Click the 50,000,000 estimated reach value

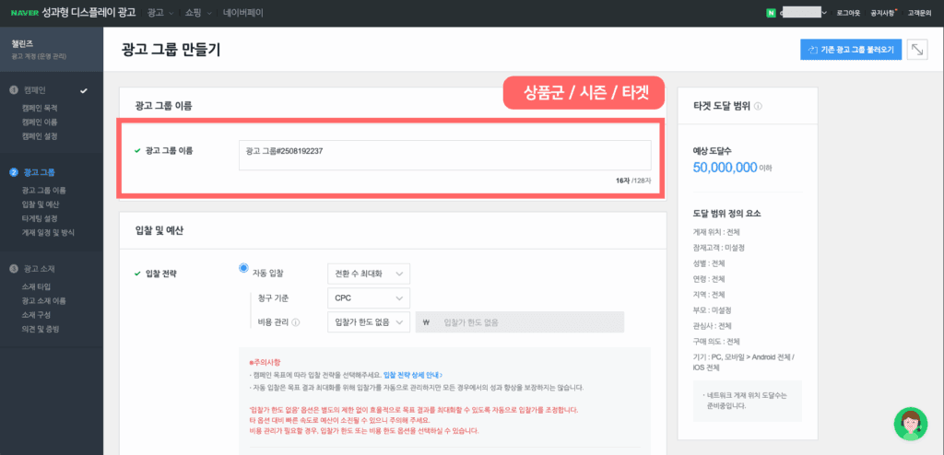pos(725,168)
